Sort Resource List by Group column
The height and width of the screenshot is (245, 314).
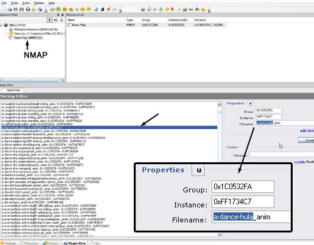click(x=153, y=20)
